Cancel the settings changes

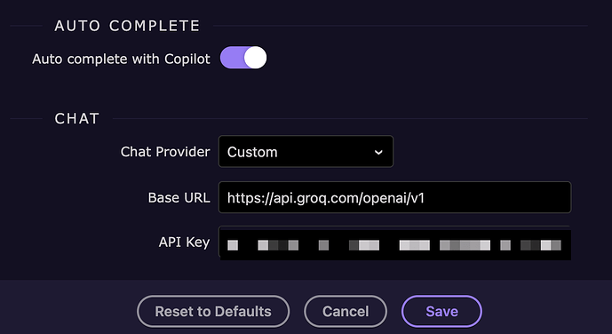pos(346,312)
